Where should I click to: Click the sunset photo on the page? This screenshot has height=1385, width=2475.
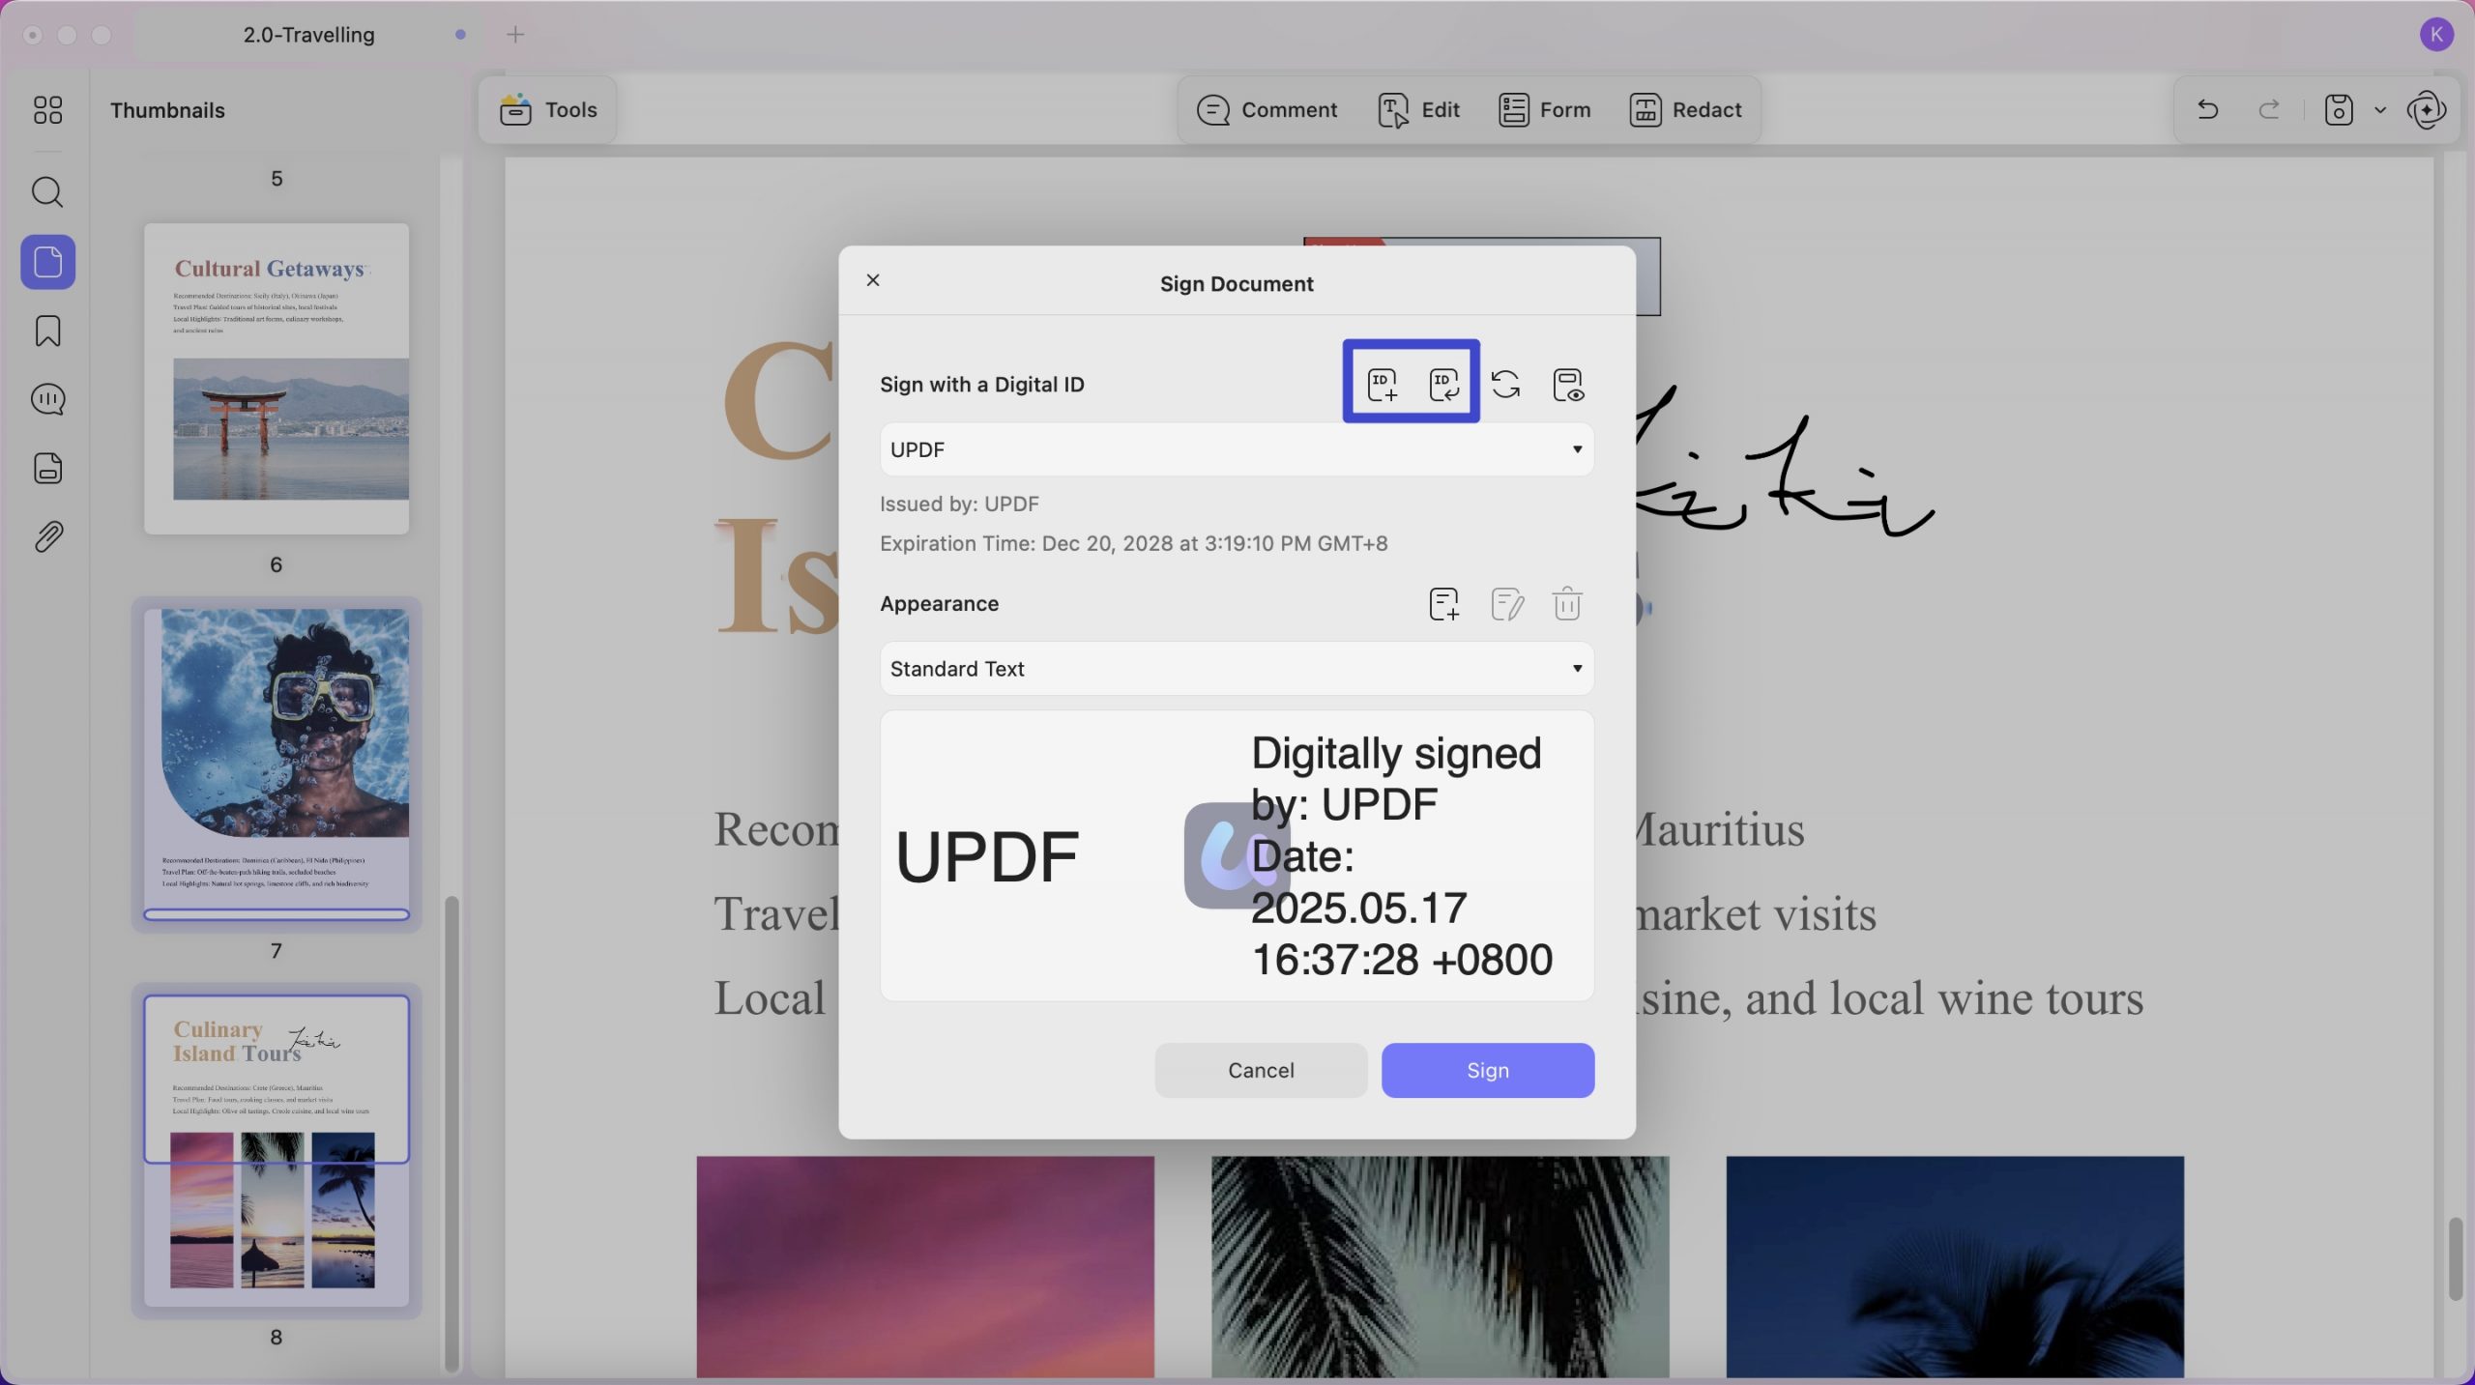[925, 1266]
